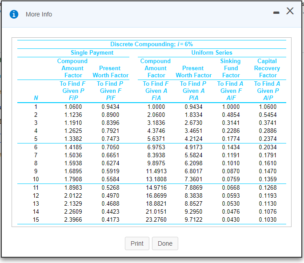Select P/F value 0.7921 in row 4
Image resolution: width=304 pixels, height=263 pixels.
111,131
